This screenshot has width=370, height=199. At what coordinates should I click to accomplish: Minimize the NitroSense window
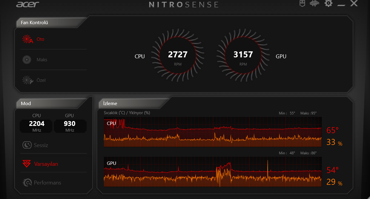(341, 5)
